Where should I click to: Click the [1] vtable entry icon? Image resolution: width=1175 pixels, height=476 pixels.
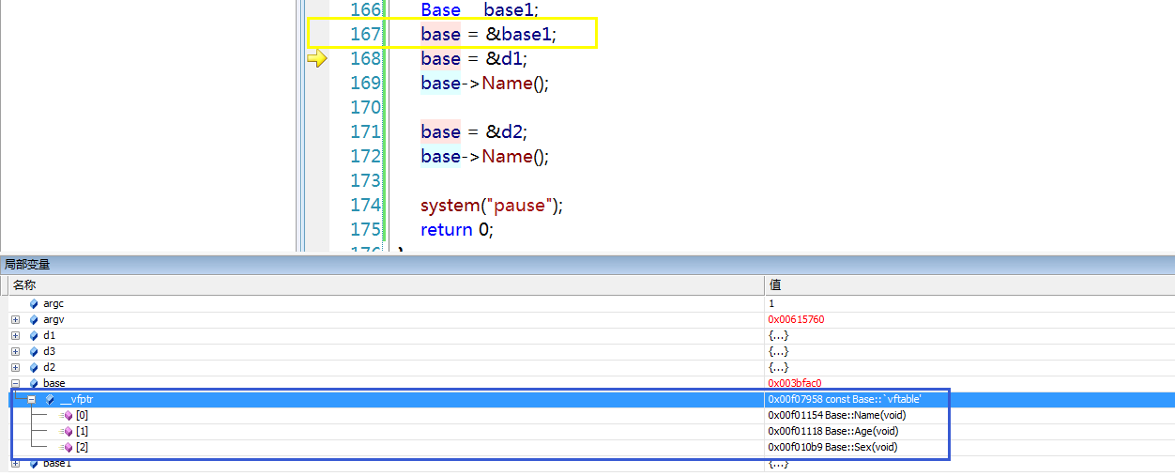(68, 432)
